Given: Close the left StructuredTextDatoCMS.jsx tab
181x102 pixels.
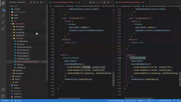Looking at the screenshot, I should click(x=79, y=2).
